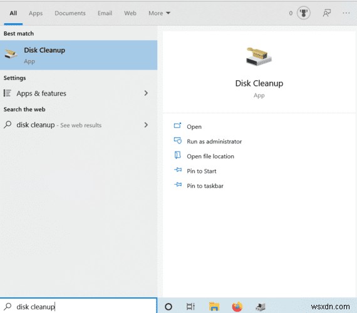Click the search box magnifier icon
357x313 pixels.
pyautogui.click(x=8, y=306)
